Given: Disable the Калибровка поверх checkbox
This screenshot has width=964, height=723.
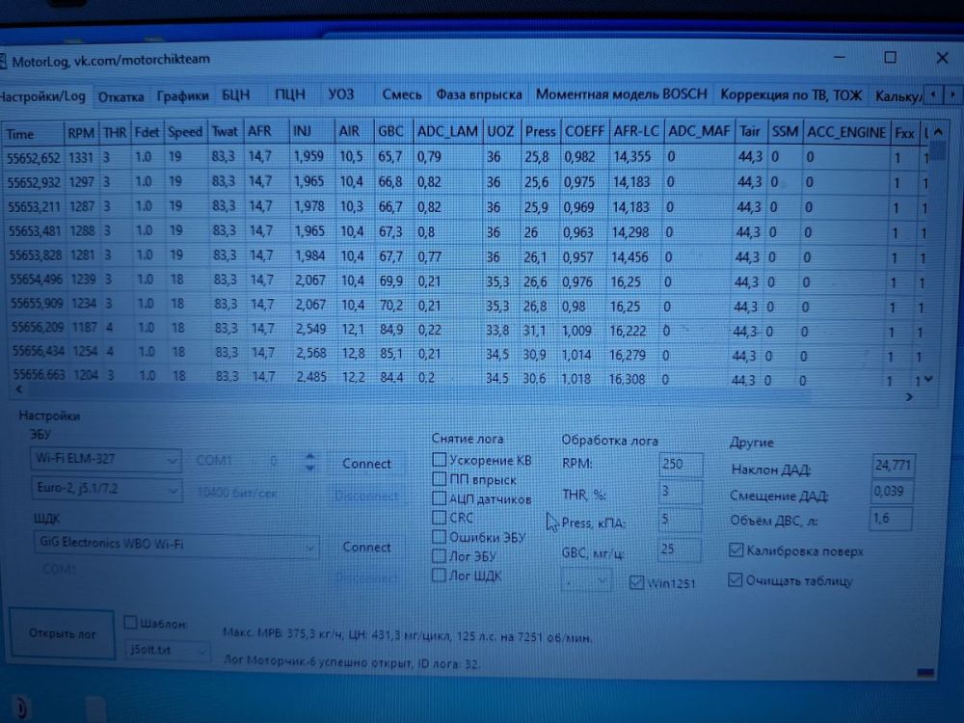Looking at the screenshot, I should click(x=736, y=549).
